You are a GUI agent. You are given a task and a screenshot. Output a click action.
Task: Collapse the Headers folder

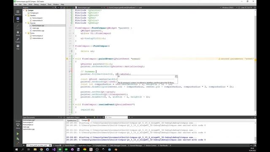[26, 15]
